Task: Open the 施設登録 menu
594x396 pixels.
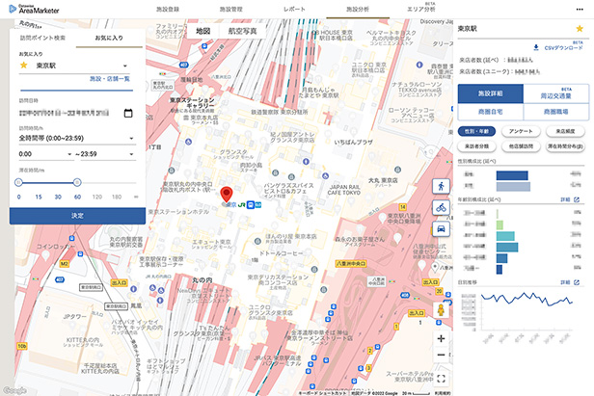Action: click(x=168, y=9)
